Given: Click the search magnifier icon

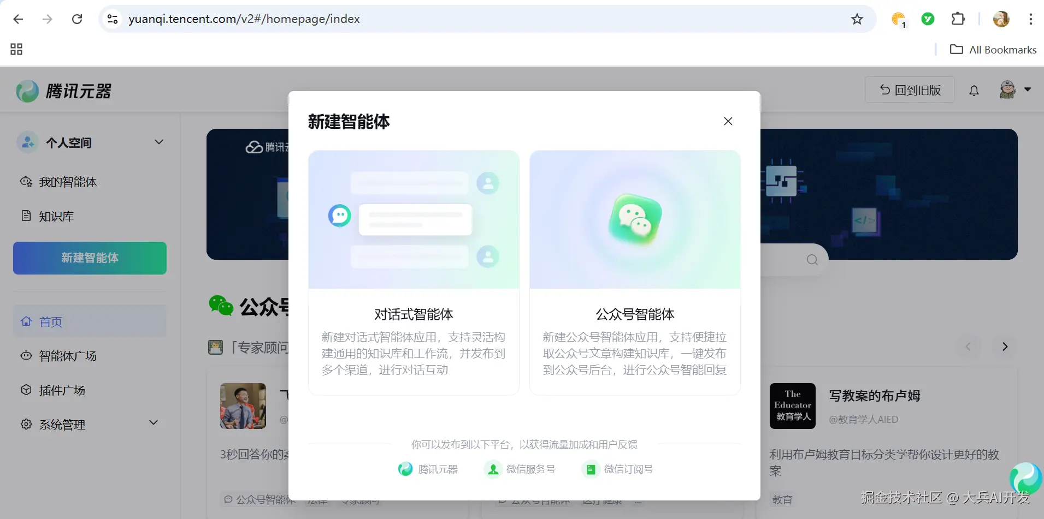Looking at the screenshot, I should click(x=812, y=260).
